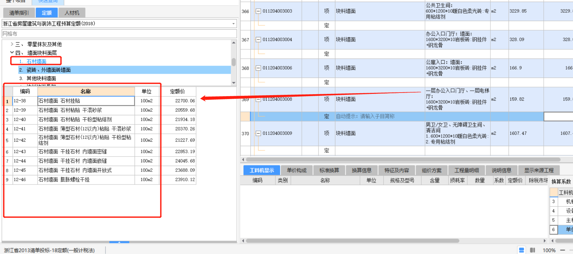Click the 规格及型号 column header
Viewport: 573px width, 254px height.
click(402, 180)
